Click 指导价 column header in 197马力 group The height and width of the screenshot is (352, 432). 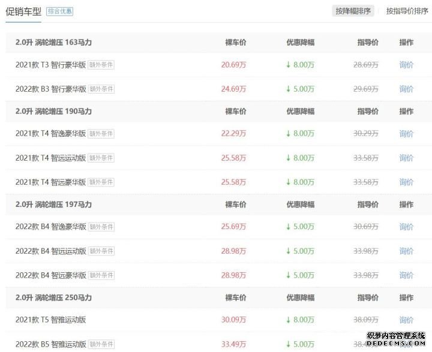tap(368, 204)
